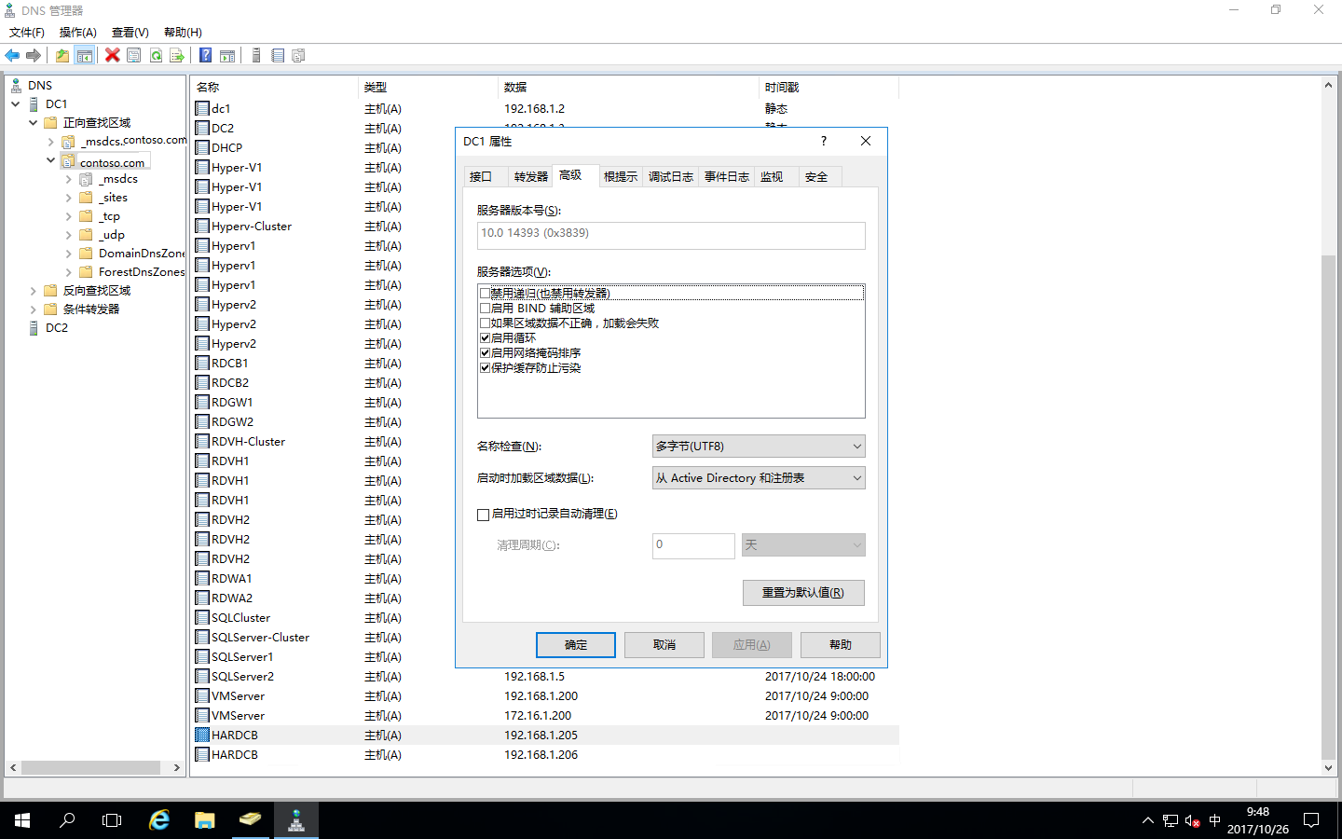Expand the _msdcs.contoso.com zone node
This screenshot has width=1342, height=839.
pos(50,142)
